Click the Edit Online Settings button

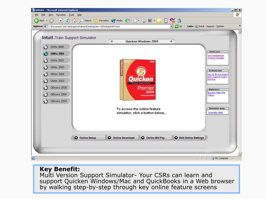pos(189,138)
